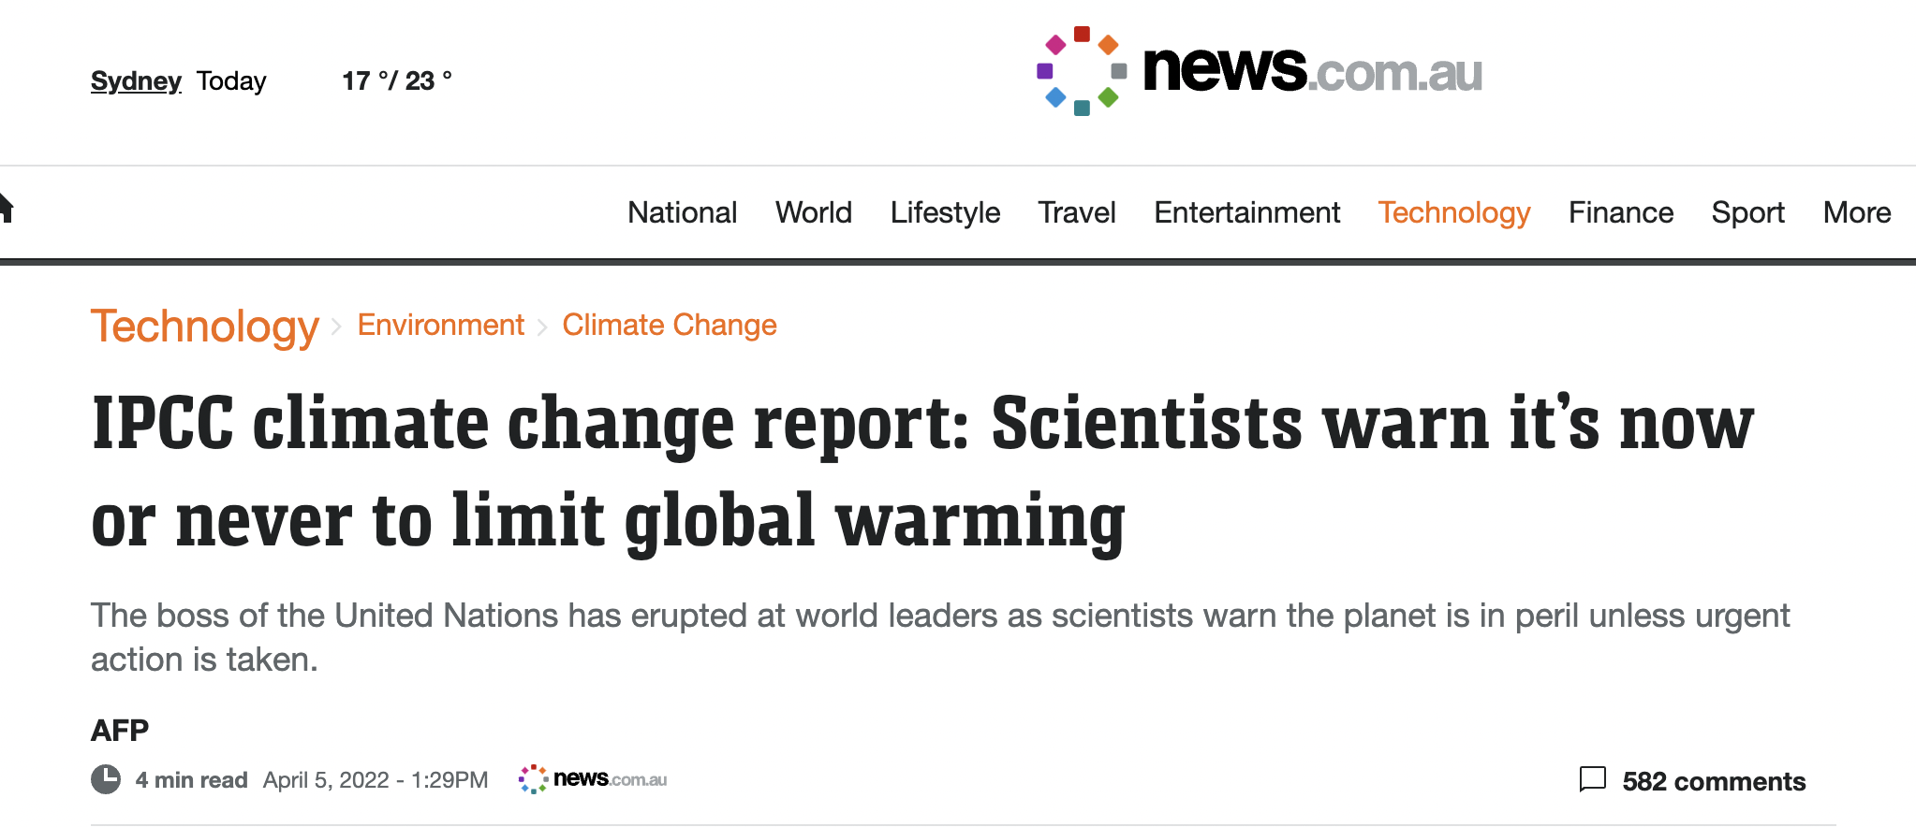Click the small news.com.au logo in byline
This screenshot has width=1916, height=827.
[x=593, y=778]
